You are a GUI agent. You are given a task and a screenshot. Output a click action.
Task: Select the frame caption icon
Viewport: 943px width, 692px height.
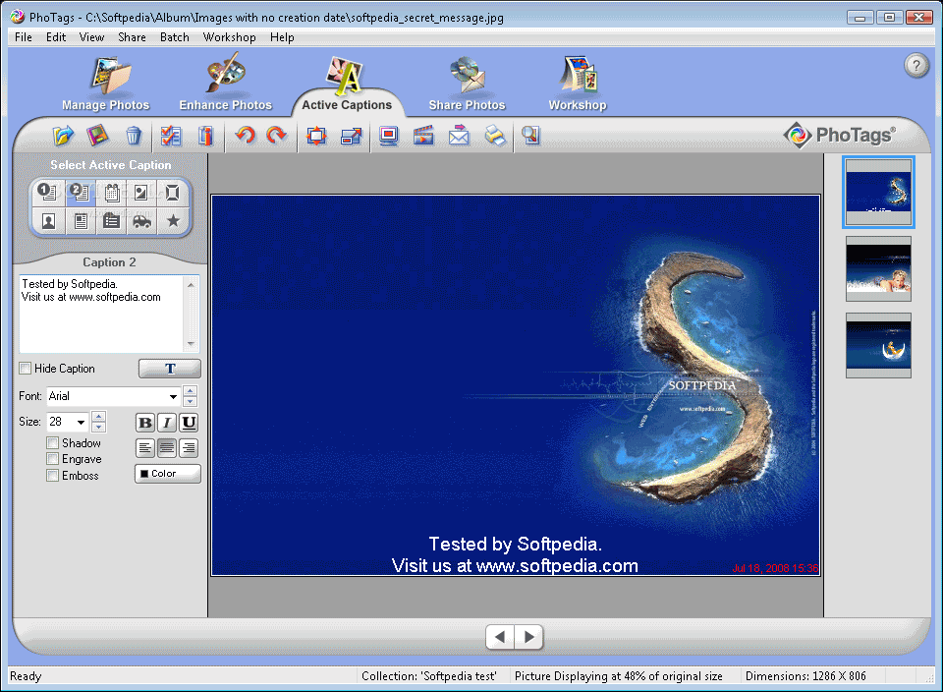173,193
